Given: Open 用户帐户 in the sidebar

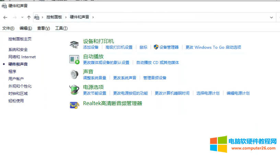Looking at the screenshot, I should [x=16, y=79].
